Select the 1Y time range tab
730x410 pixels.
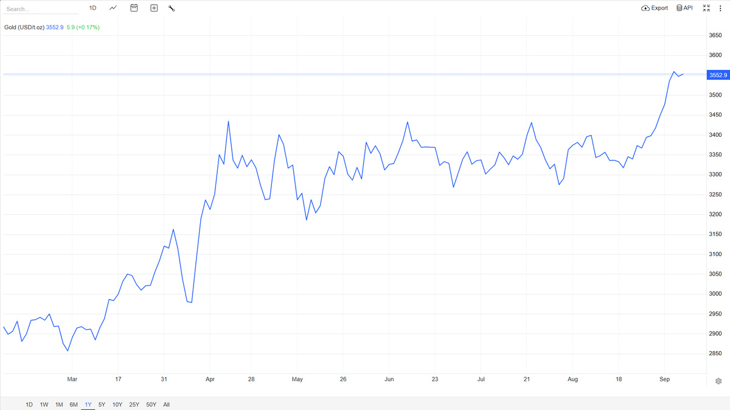88,405
